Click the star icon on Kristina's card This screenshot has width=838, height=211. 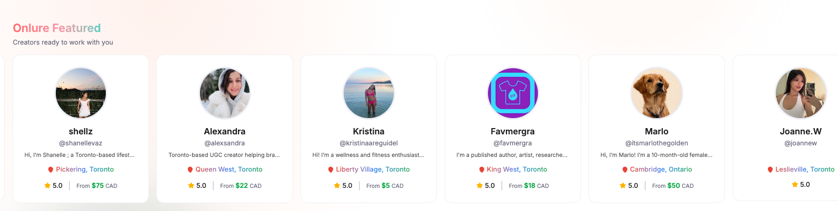(337, 185)
